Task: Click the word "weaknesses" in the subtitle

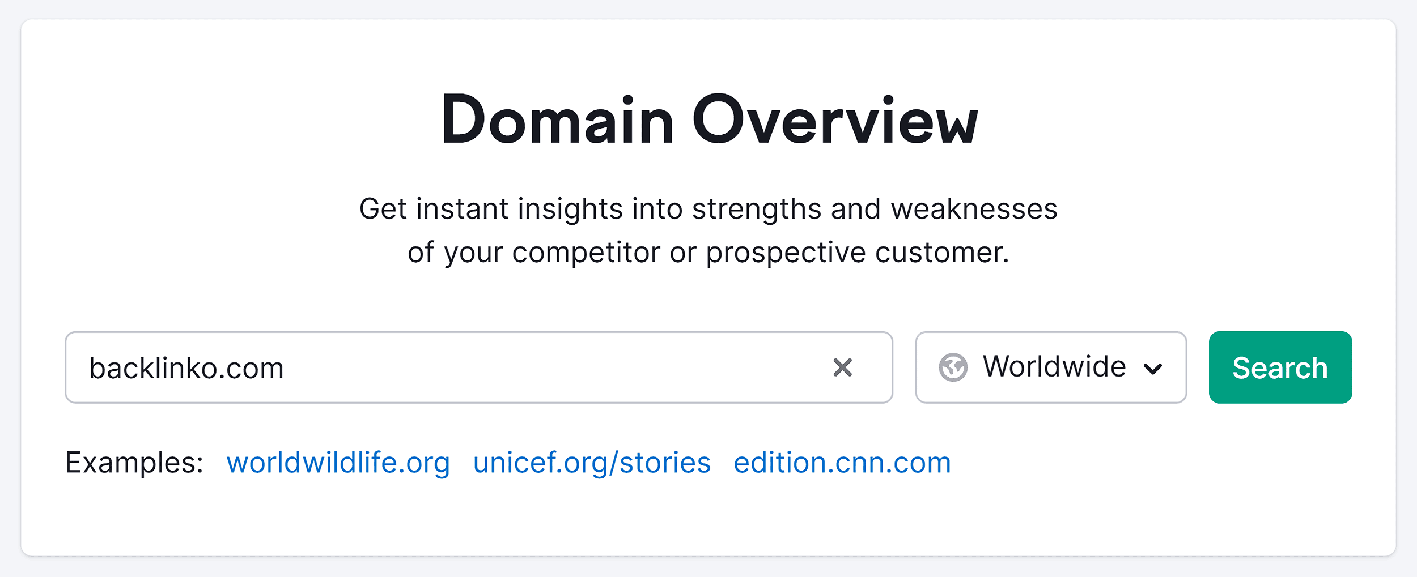Action: coord(973,208)
